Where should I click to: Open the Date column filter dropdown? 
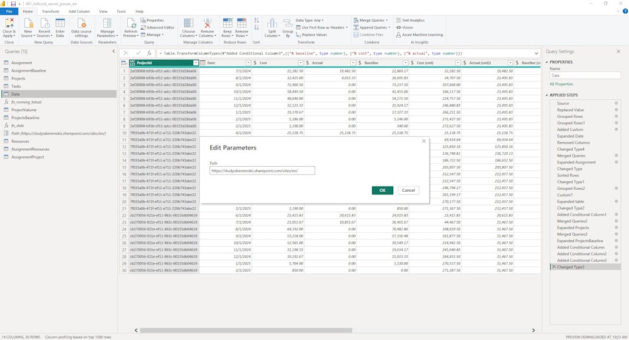point(248,63)
